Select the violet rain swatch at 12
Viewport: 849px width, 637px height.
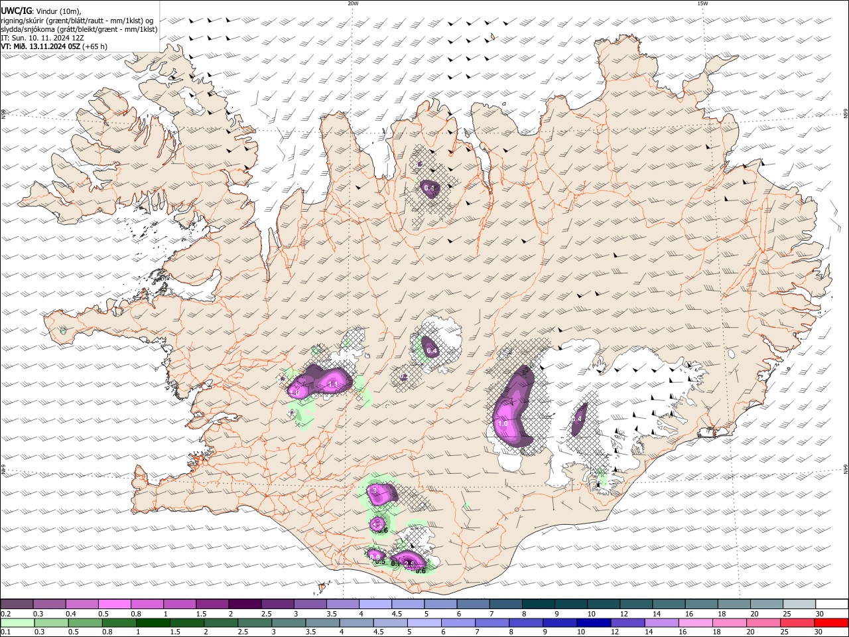pos(627,623)
